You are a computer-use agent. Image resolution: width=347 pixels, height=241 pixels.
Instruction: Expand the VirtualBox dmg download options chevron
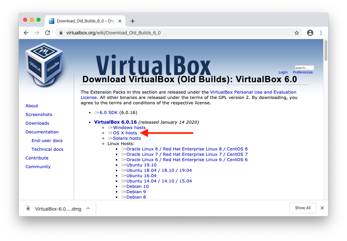88,208
